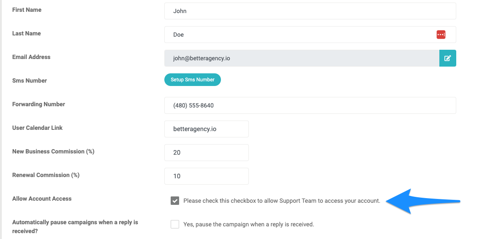Enable pause campaign when reply received checkbox

click(175, 224)
